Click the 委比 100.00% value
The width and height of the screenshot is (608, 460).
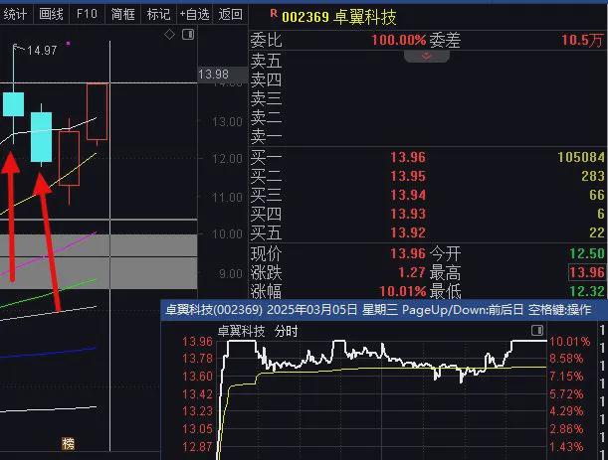(399, 40)
